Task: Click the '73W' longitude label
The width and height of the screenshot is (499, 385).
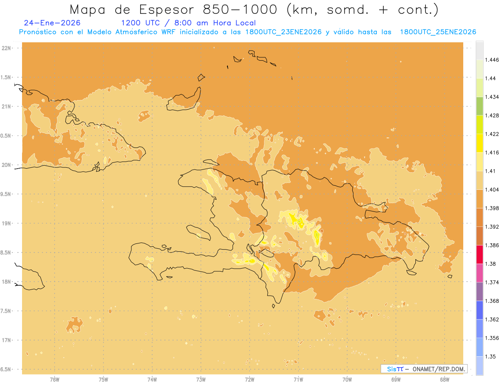Action: coord(201,380)
